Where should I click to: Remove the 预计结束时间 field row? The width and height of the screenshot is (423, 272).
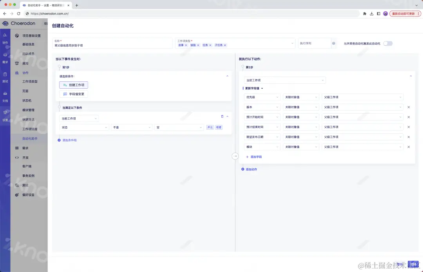pyautogui.click(x=409, y=127)
